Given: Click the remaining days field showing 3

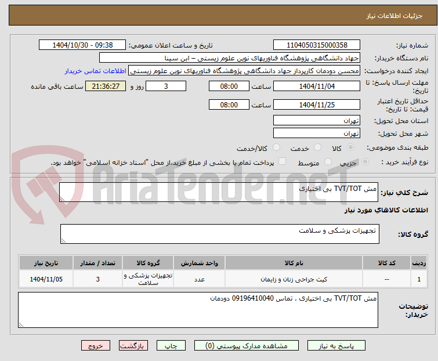Looking at the screenshot, I should [x=166, y=86].
